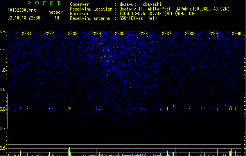Click the kHz axis unit label
Viewport: 246px width, 156px height.
pos(4,32)
